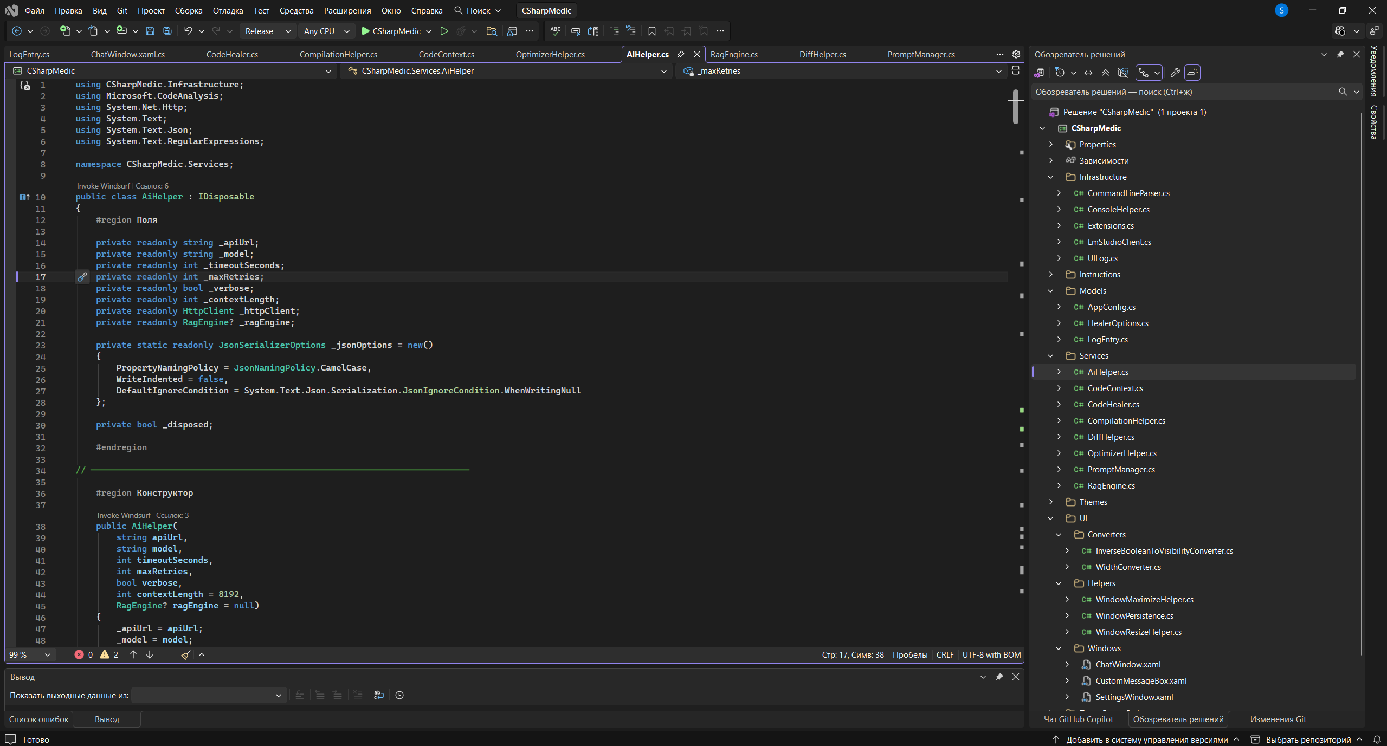Click the code cleanup broom icon
This screenshot has width=1387, height=746.
click(x=185, y=654)
